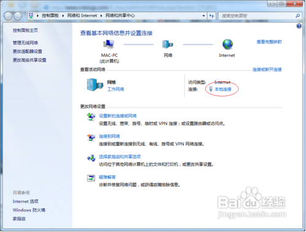The width and height of the screenshot is (306, 232).
Task: Open 管理无线网络 link
Action: point(25,43)
